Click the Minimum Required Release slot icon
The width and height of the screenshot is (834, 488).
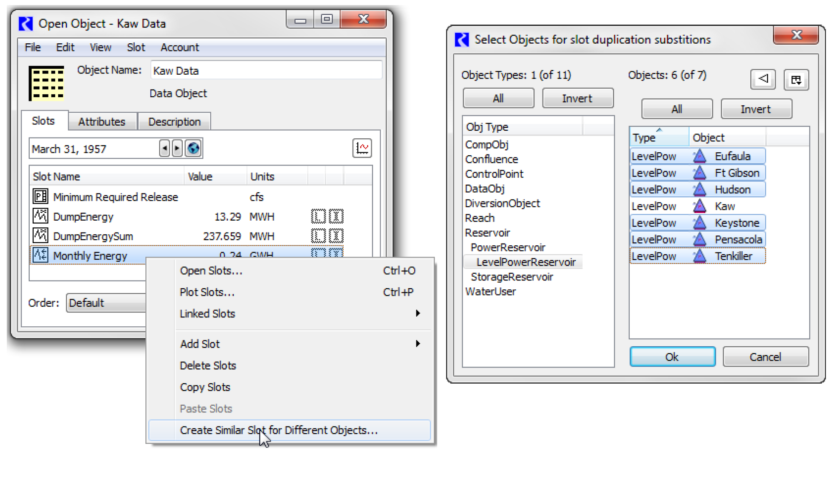tap(40, 196)
